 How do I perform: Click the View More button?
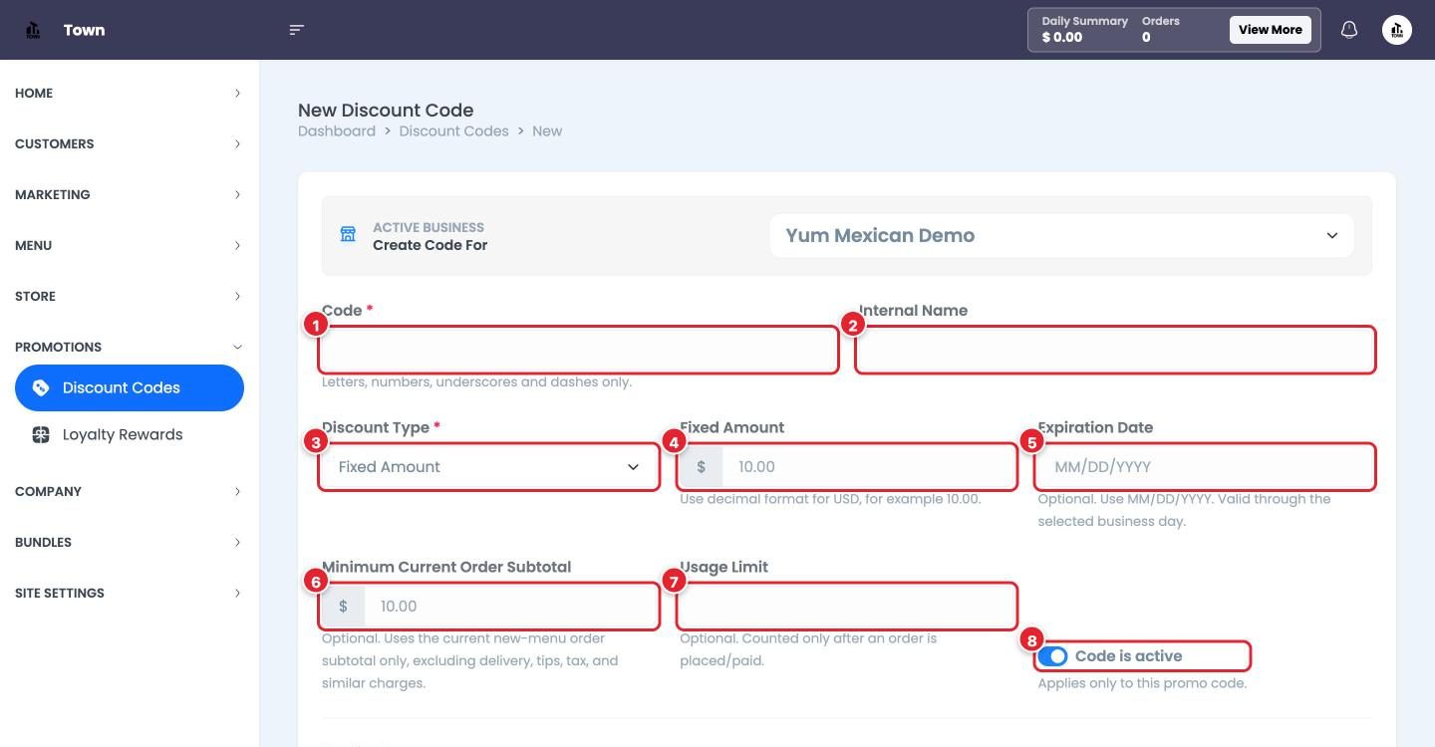click(1271, 30)
